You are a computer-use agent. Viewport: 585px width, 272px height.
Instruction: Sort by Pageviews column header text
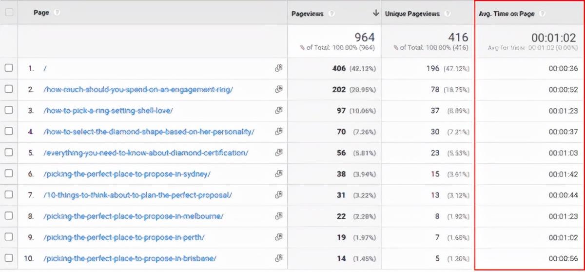307,14
